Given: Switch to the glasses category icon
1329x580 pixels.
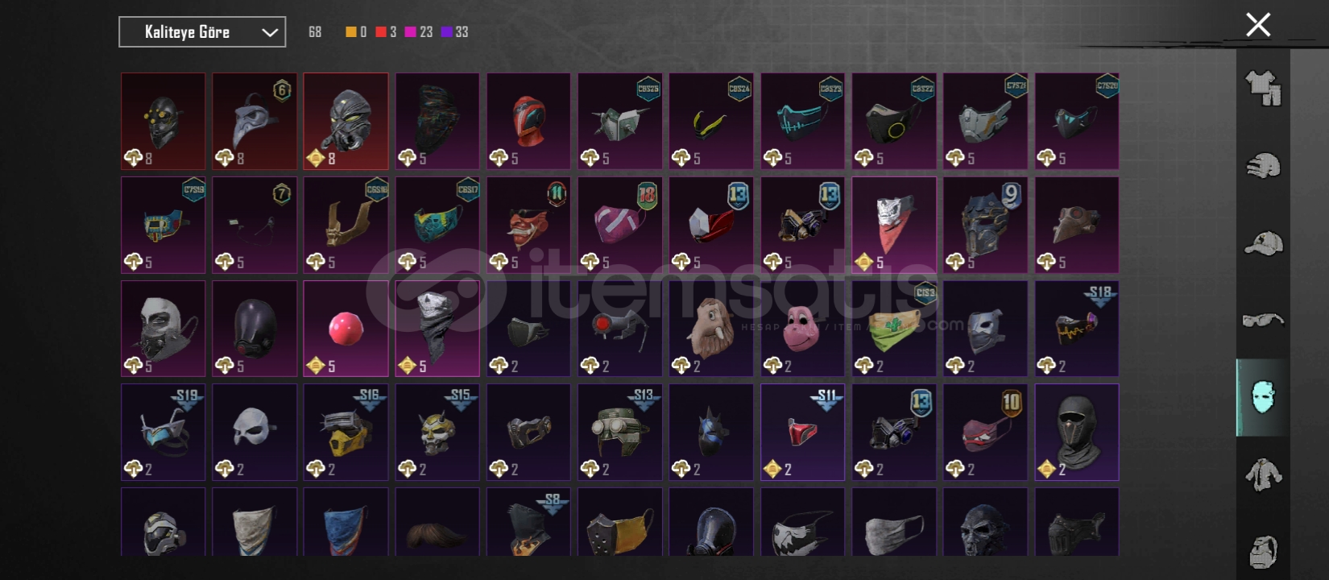Looking at the screenshot, I should point(1263,320).
